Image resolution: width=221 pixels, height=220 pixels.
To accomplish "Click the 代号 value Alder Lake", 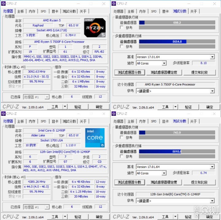I will [38, 135].
